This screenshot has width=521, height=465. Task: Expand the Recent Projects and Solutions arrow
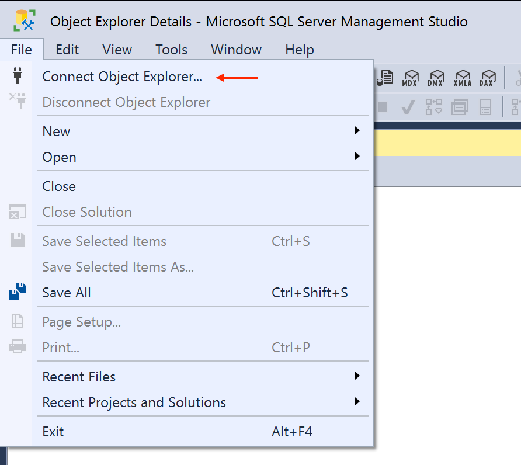[357, 401]
